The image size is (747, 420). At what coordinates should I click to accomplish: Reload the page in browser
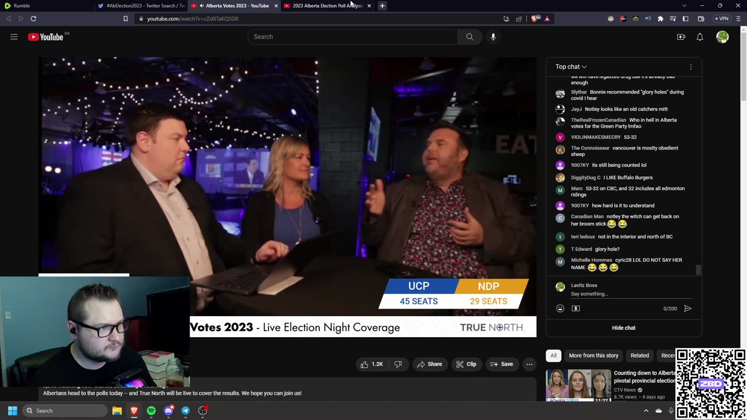coord(33,19)
